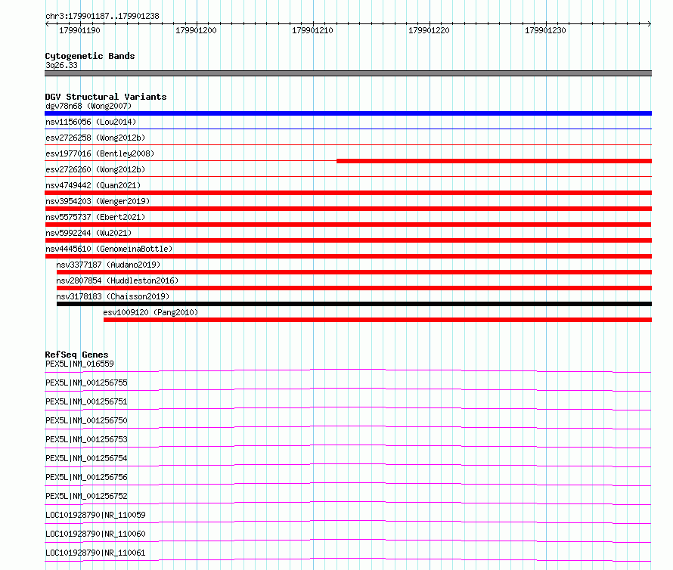
Task: Open transcript LOC101928790|NR_110060
Action: coord(95,534)
